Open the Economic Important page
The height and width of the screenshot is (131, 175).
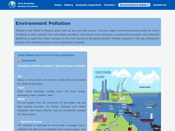pyautogui.click(x=88, y=5)
